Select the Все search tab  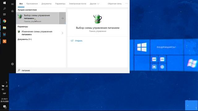(21, 4)
